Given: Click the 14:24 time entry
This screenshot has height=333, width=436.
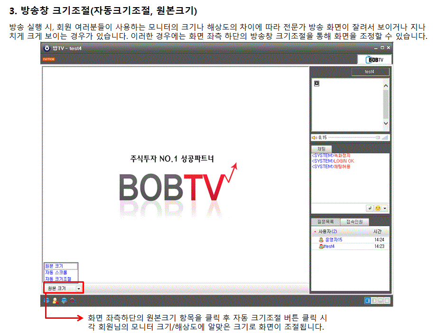Looking at the screenshot, I should 379,240.
